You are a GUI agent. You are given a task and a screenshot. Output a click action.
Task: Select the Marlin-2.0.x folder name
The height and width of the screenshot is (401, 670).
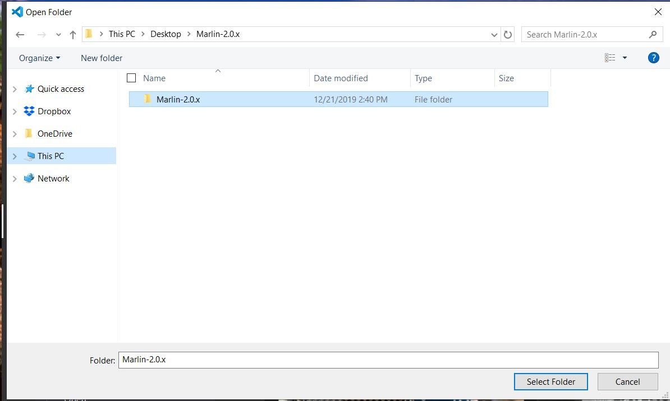click(x=178, y=99)
